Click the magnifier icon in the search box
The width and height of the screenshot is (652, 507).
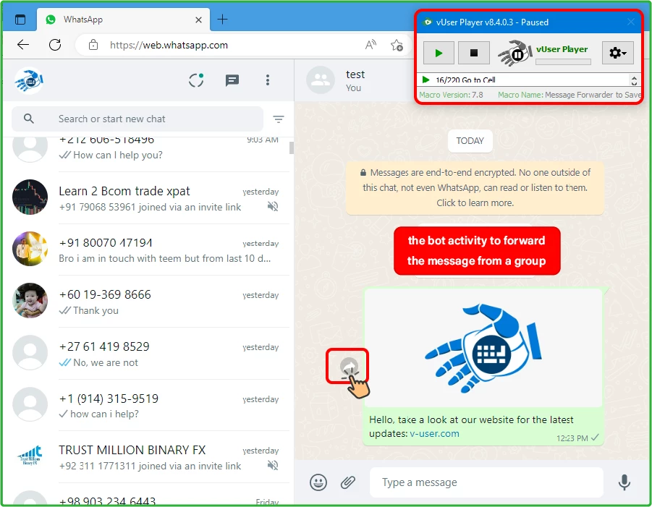coord(29,119)
